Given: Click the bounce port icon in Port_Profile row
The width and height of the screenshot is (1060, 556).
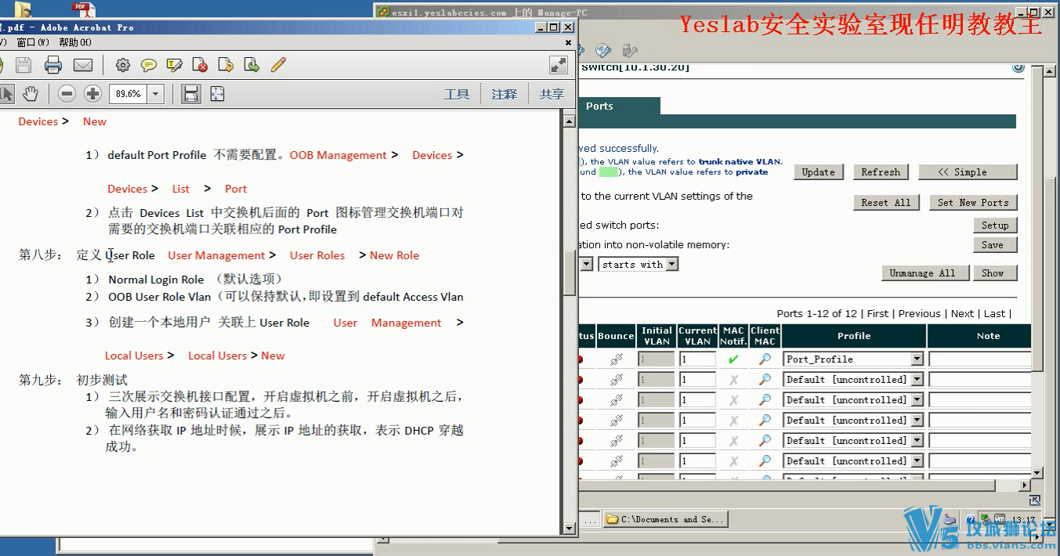Looking at the screenshot, I should click(617, 359).
